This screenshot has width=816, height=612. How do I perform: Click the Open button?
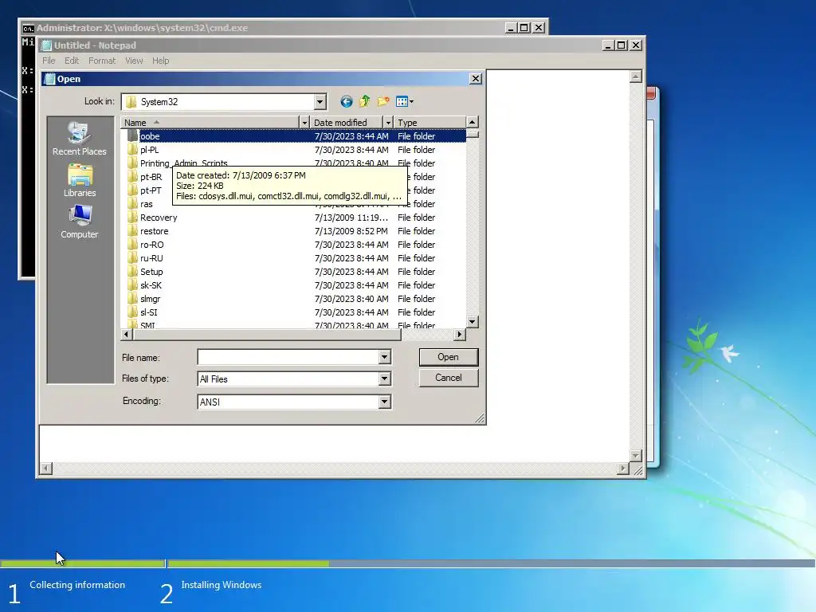click(x=448, y=357)
